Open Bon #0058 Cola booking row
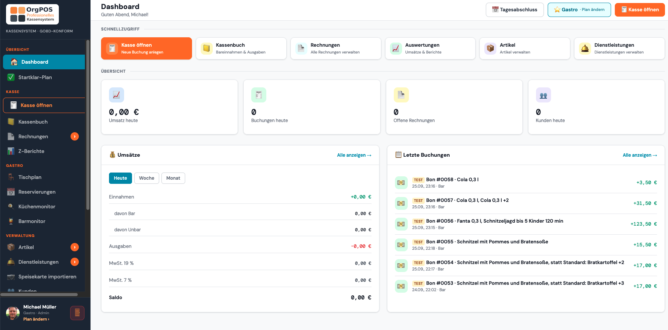Image resolution: width=668 pixels, height=330 pixels. (526, 183)
